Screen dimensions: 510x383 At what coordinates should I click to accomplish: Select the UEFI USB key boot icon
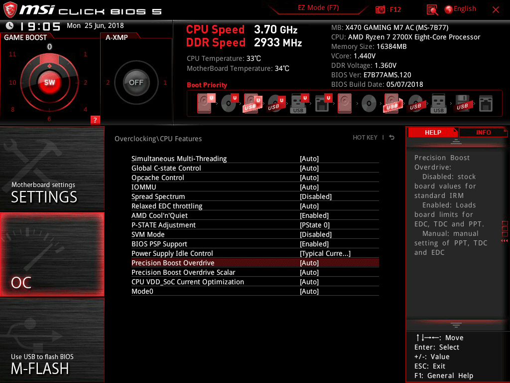pos(299,104)
